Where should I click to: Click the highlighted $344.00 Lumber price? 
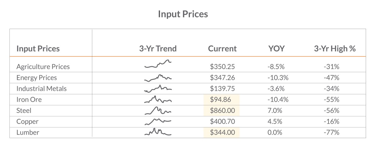tap(222, 132)
